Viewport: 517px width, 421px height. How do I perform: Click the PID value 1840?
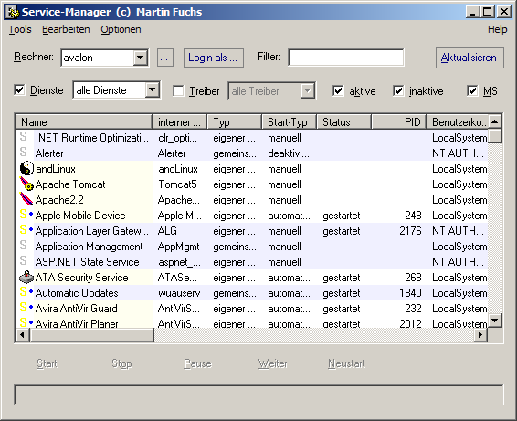point(410,293)
